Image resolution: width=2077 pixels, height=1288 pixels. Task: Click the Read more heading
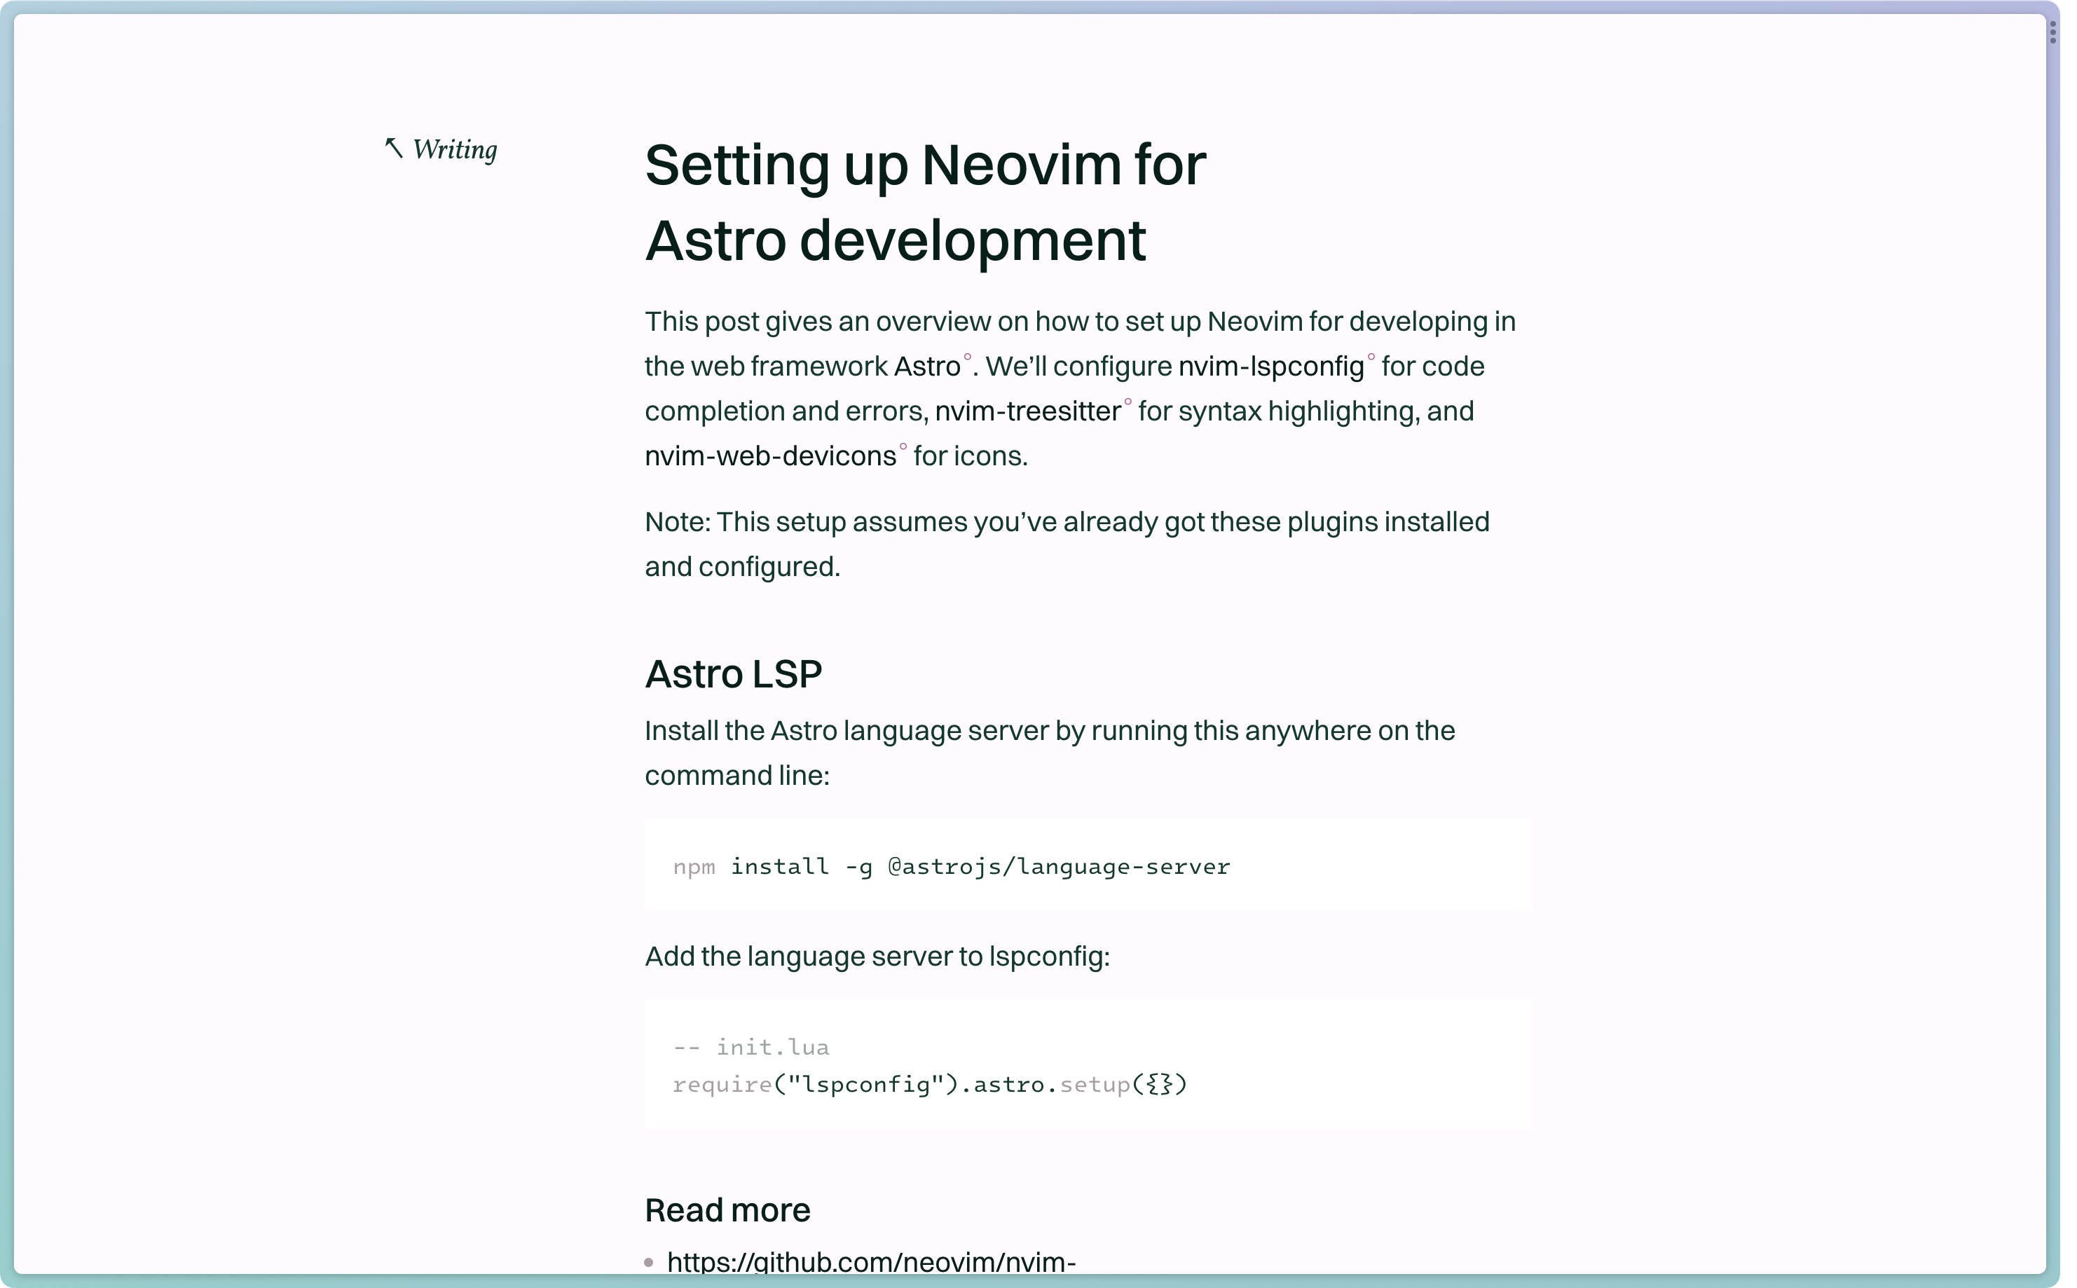click(727, 1210)
